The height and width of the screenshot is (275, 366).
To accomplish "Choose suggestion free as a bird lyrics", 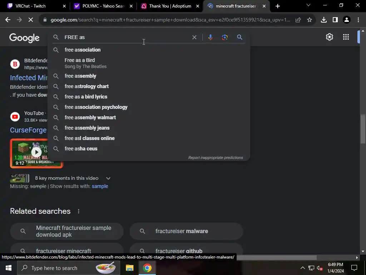I will (149, 97).
